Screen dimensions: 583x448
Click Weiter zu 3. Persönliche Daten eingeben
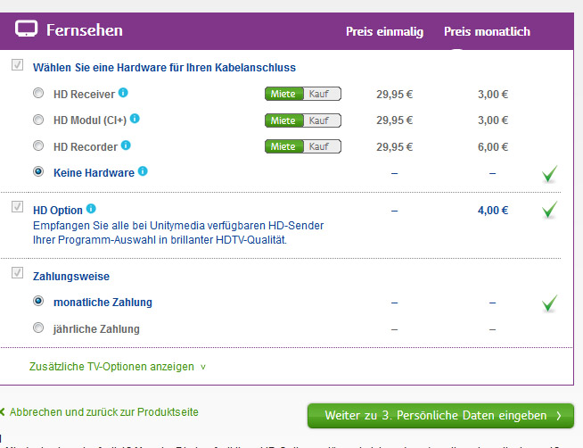click(440, 416)
